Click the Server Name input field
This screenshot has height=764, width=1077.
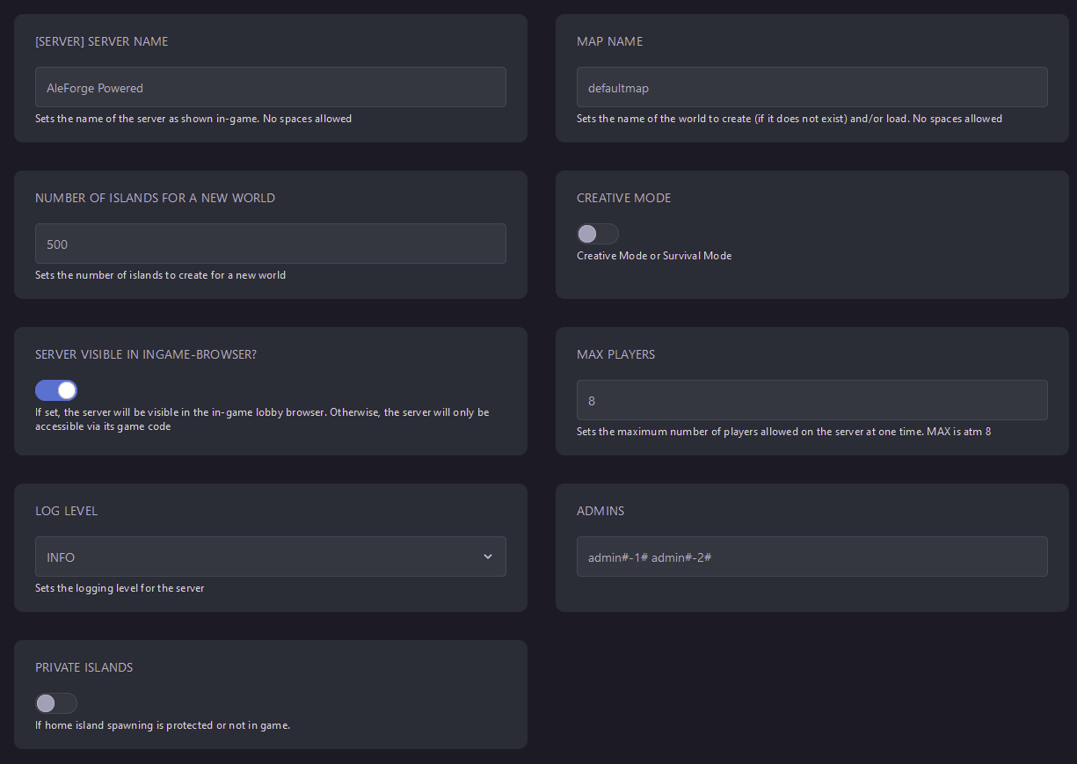[270, 87]
